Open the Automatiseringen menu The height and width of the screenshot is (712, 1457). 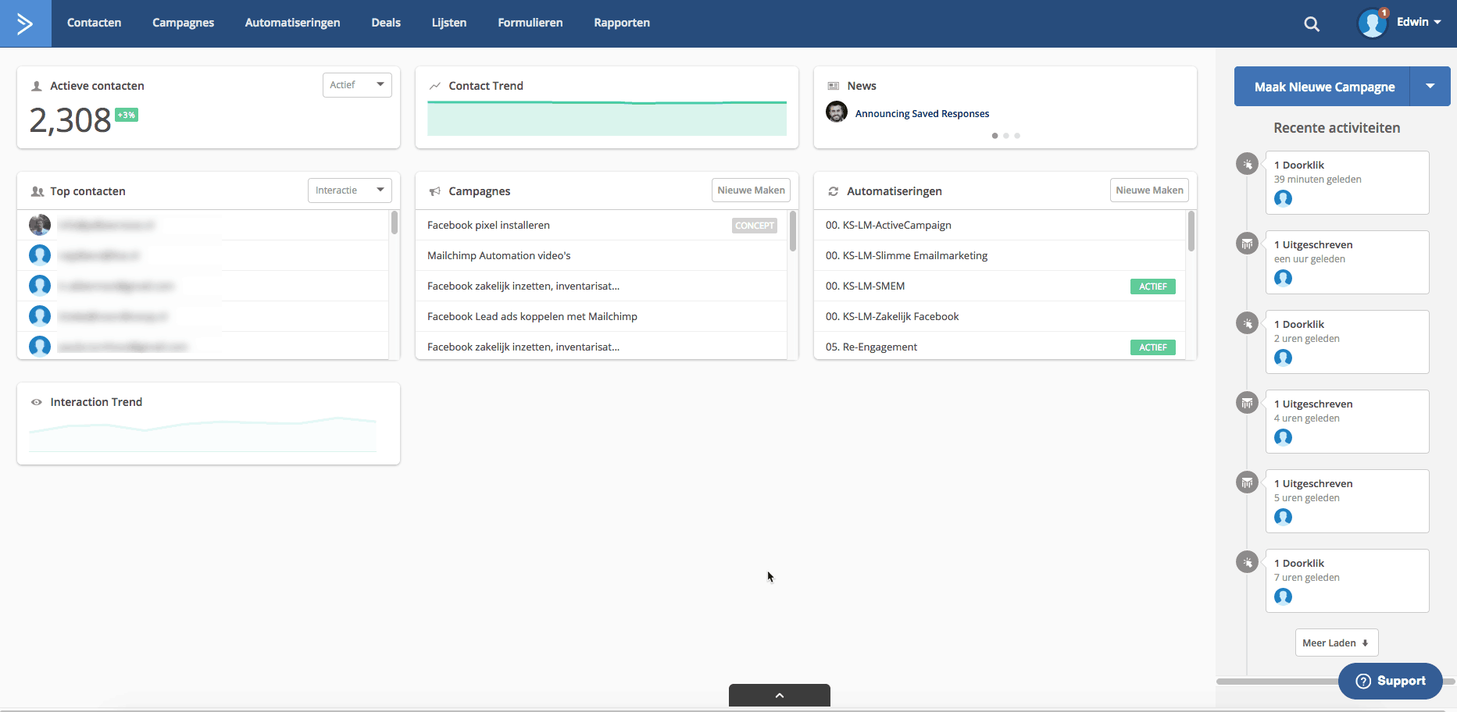point(292,23)
